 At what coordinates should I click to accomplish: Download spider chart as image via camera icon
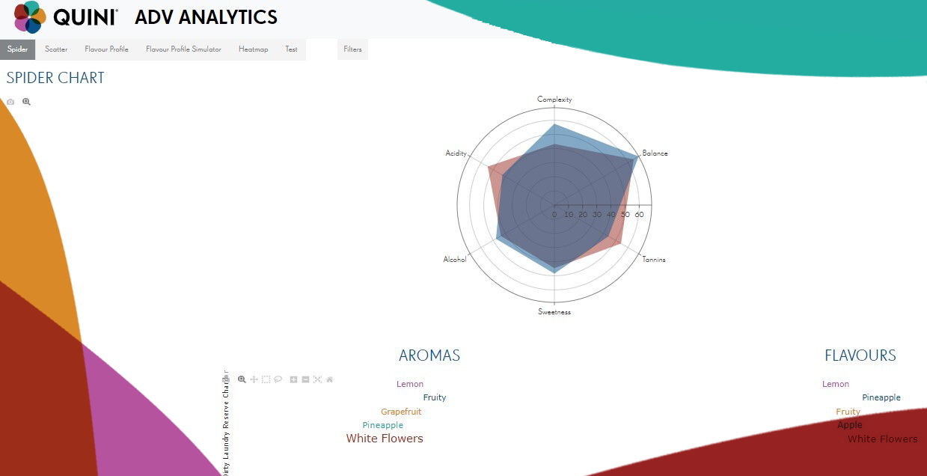(10, 102)
